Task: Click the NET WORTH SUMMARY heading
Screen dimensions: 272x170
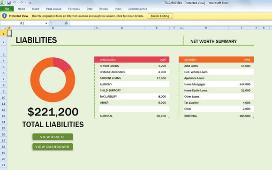Action: [213, 41]
